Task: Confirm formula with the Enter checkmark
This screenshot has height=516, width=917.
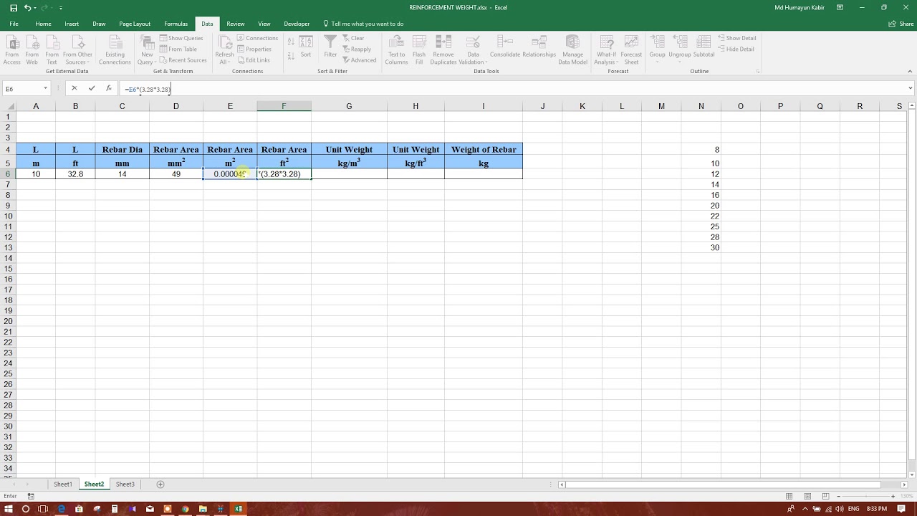Action: click(x=91, y=88)
